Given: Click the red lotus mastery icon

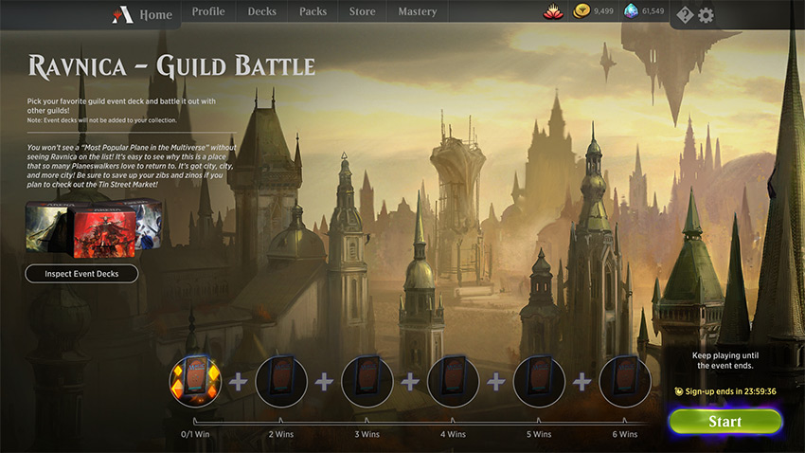Looking at the screenshot, I should click(553, 11).
